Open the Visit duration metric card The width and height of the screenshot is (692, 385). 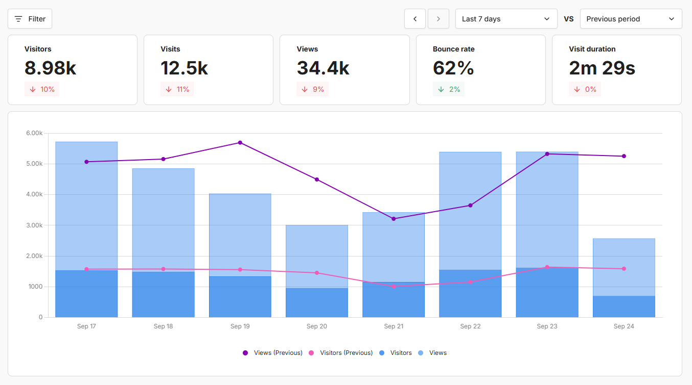(x=617, y=70)
